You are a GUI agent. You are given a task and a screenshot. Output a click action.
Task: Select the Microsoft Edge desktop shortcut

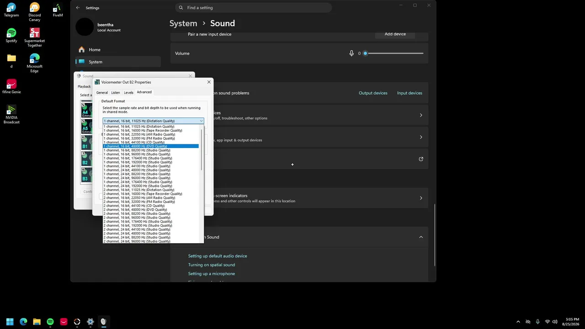[x=34, y=63]
